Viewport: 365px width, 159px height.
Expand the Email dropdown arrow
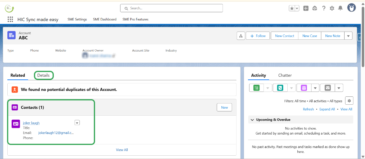click(x=339, y=88)
